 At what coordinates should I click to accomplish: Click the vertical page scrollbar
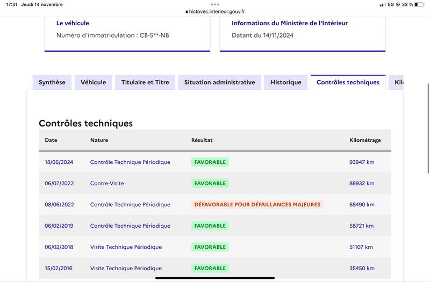(428, 128)
